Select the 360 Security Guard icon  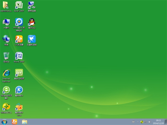pyautogui.click(x=6, y=107)
